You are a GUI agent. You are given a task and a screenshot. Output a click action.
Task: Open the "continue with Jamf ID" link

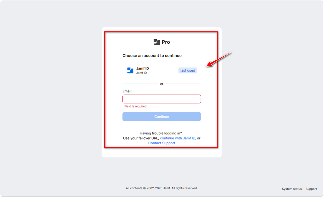178,138
